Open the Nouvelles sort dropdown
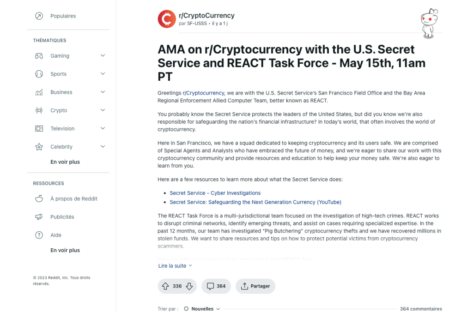 [x=202, y=309]
